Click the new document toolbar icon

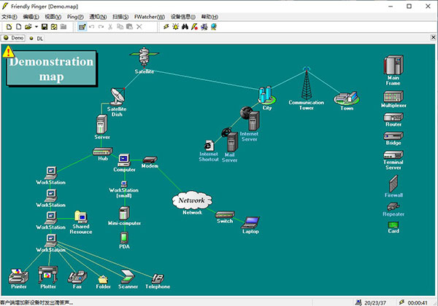point(7,26)
